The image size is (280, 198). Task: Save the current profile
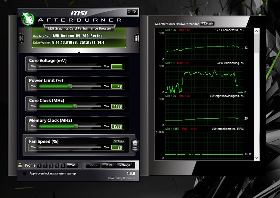(72, 165)
